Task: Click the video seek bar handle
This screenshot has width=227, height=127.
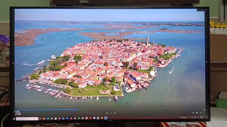Action: pos(77,110)
